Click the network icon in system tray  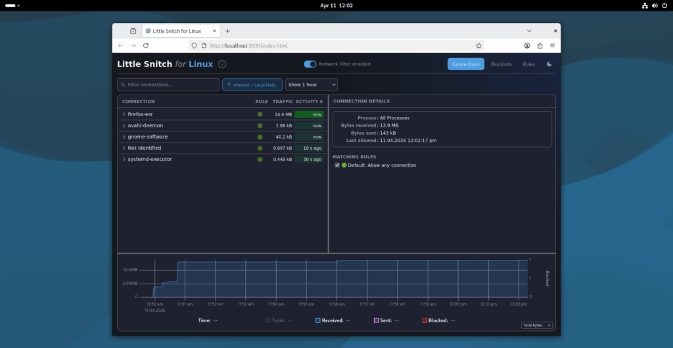645,5
